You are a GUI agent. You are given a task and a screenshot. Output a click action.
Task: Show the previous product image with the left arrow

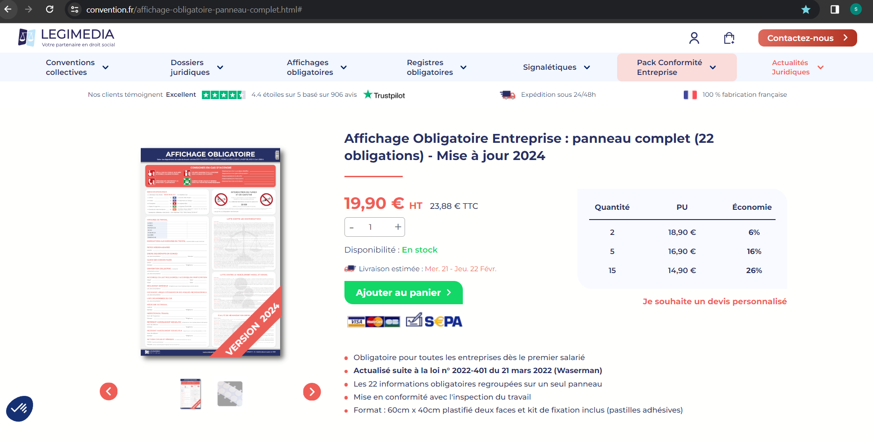(109, 391)
